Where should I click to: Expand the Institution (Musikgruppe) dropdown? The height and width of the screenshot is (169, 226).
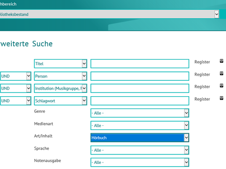[61, 88]
